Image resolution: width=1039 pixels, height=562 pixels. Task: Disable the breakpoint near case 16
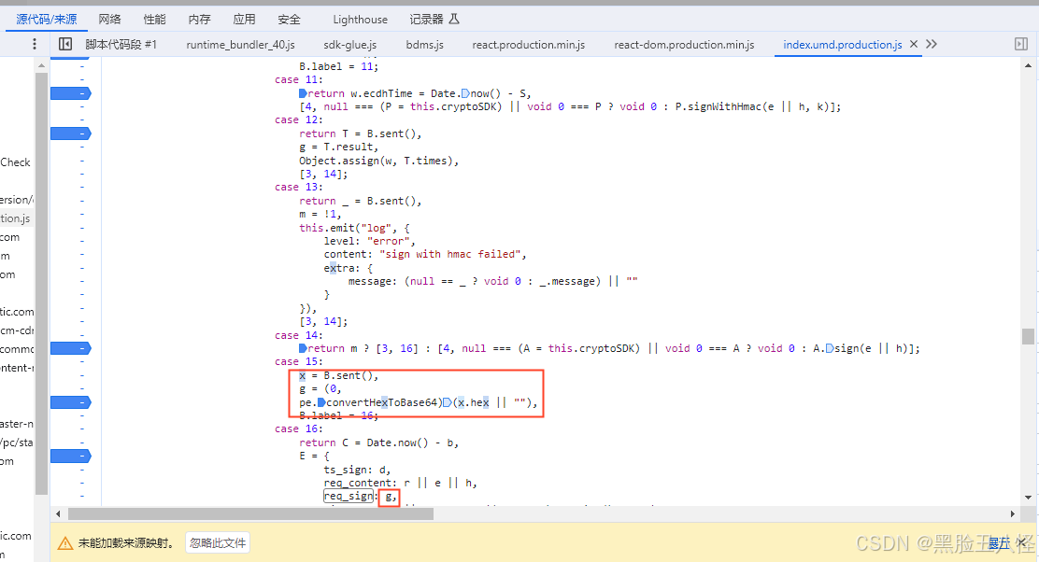pos(71,456)
